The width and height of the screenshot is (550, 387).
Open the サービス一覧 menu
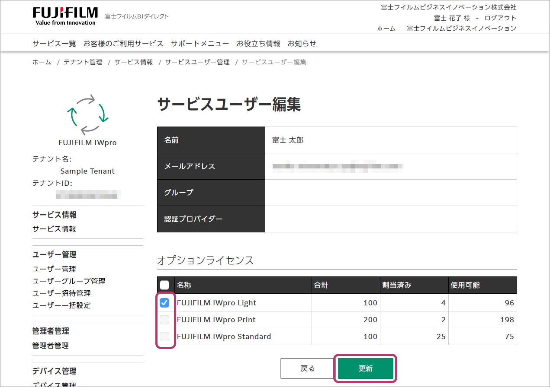pyautogui.click(x=54, y=44)
